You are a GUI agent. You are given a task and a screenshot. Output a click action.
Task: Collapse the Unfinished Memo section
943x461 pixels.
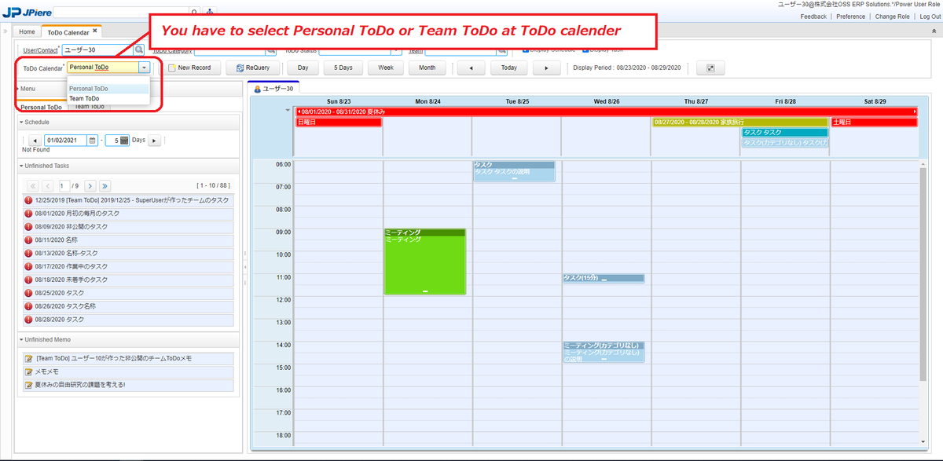pos(22,340)
